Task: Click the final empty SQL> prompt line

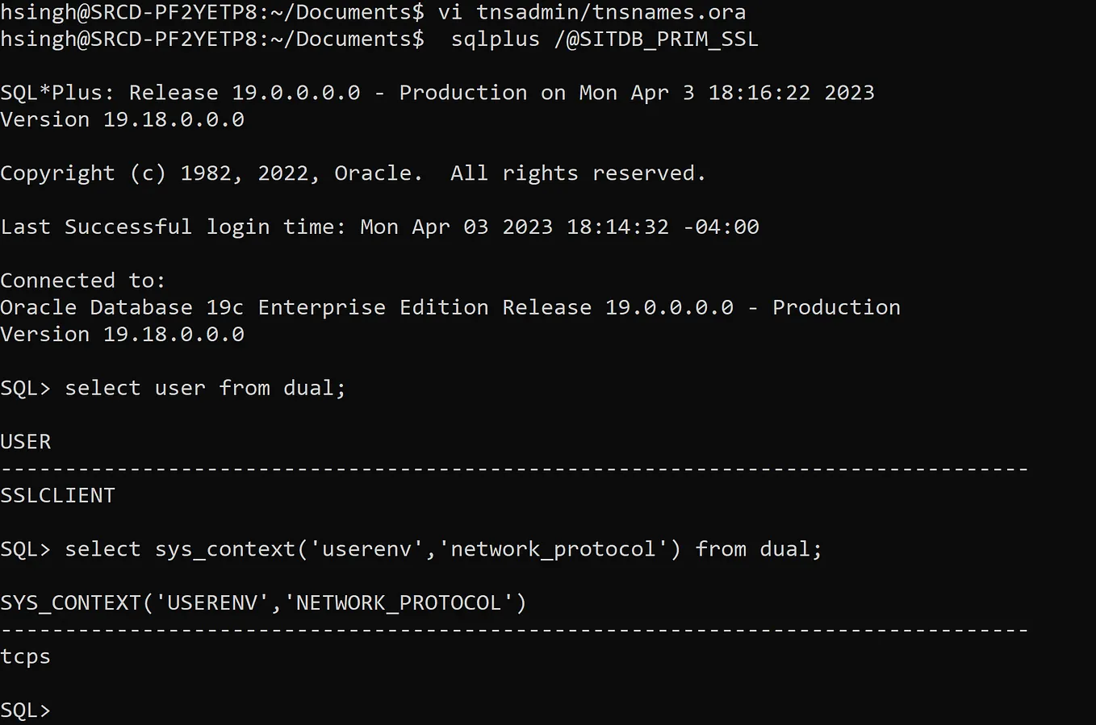Action: click(26, 710)
